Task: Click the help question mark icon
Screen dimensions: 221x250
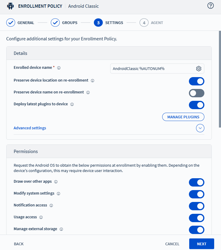Action: click(x=211, y=6)
